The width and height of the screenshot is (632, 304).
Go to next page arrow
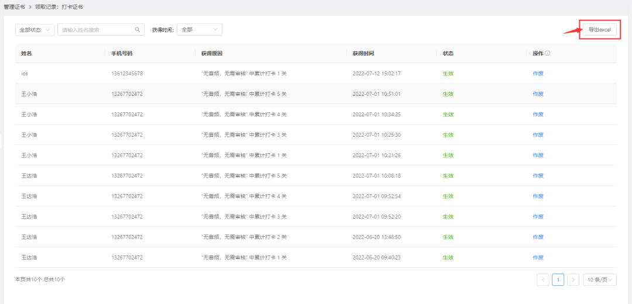tap(573, 279)
